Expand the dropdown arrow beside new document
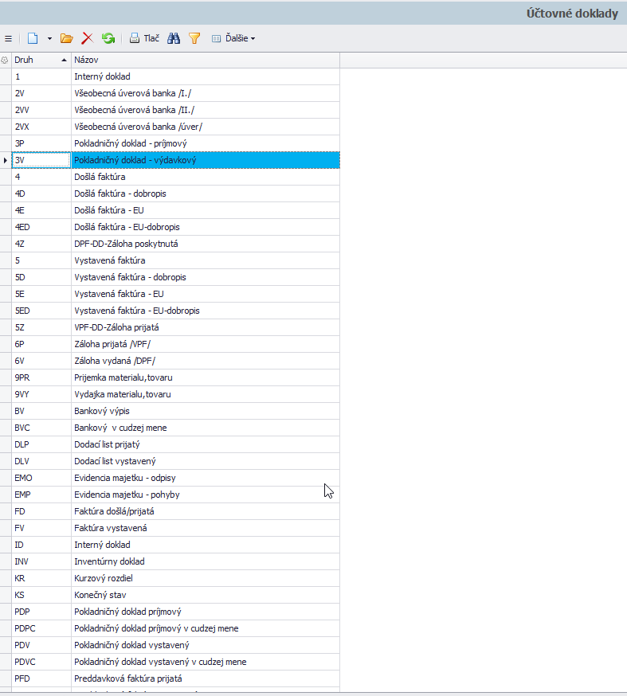Screen dimensions: 627x696 coord(49,38)
